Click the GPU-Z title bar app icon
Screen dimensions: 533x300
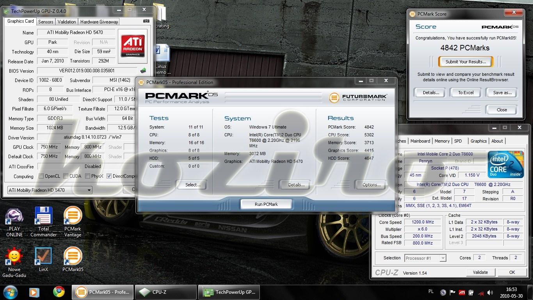(x=6, y=12)
